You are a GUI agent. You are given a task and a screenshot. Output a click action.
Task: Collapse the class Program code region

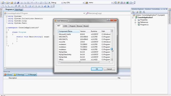(7, 32)
